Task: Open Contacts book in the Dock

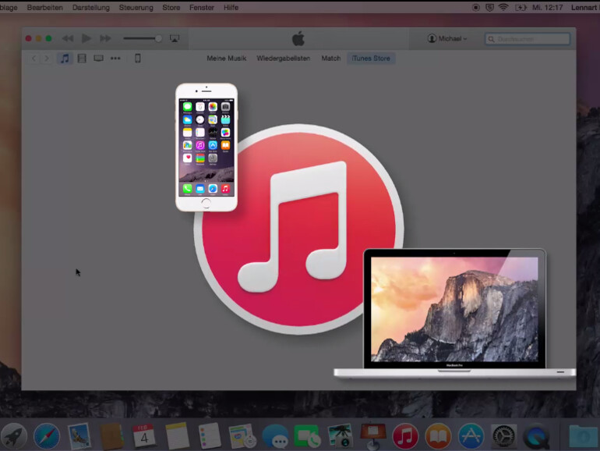Action: [x=111, y=436]
